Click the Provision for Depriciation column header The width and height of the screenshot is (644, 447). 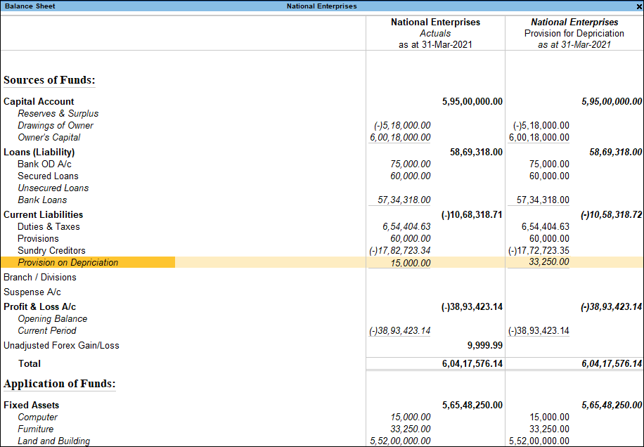point(574,33)
